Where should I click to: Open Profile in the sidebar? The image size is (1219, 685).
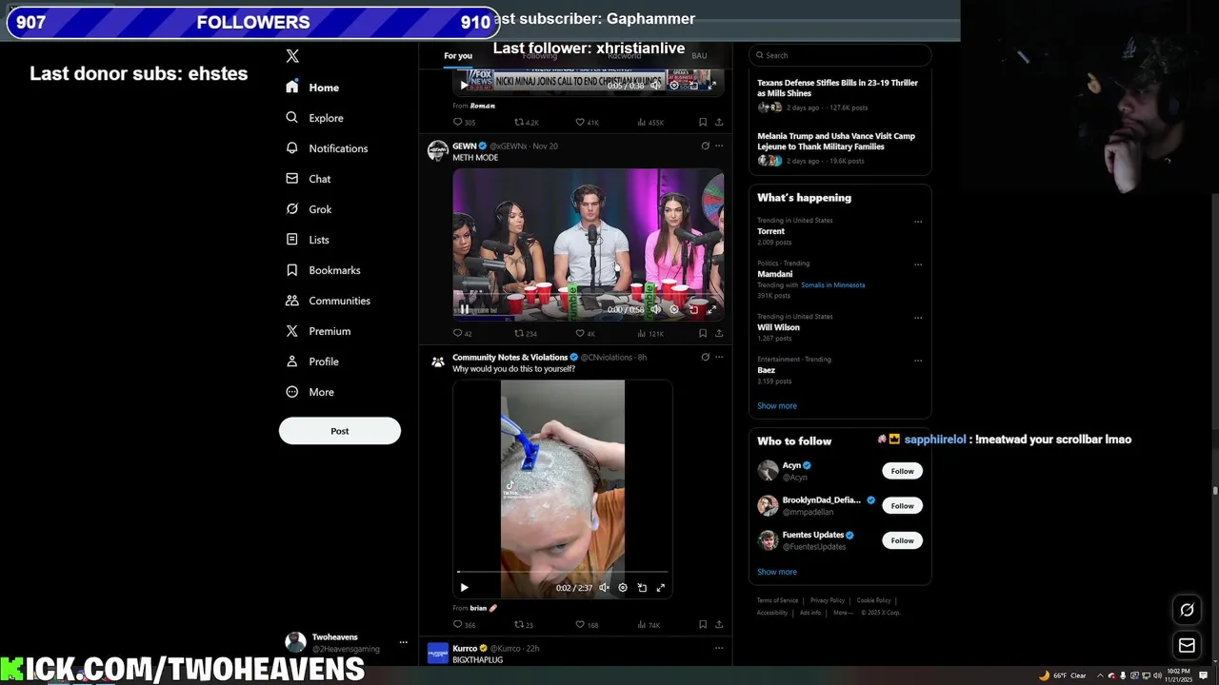point(311,362)
